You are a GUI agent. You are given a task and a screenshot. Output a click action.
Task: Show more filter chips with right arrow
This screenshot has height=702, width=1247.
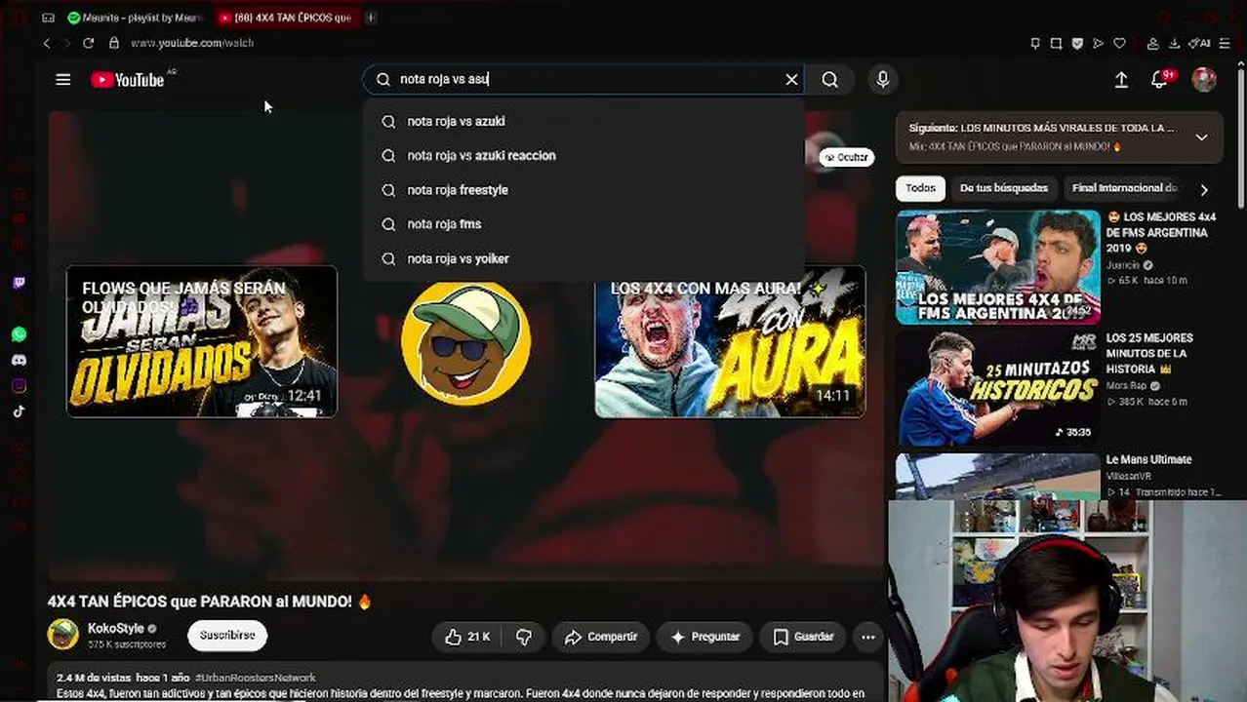[x=1203, y=190]
